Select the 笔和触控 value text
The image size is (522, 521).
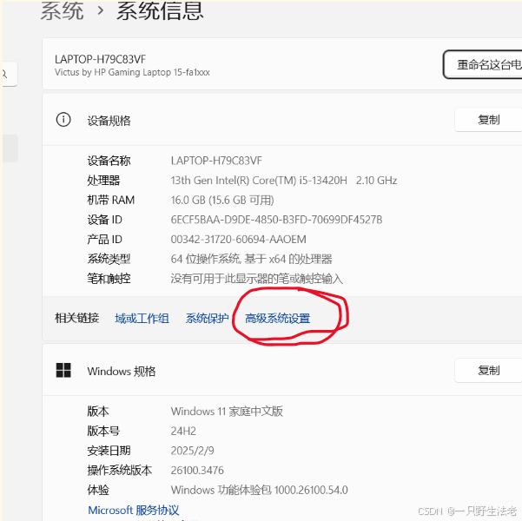click(x=257, y=279)
